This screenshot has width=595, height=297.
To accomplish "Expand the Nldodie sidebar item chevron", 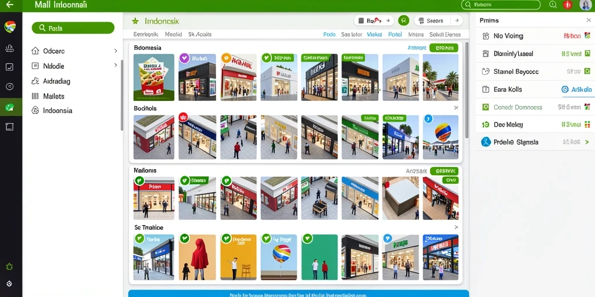I will click(x=116, y=65).
